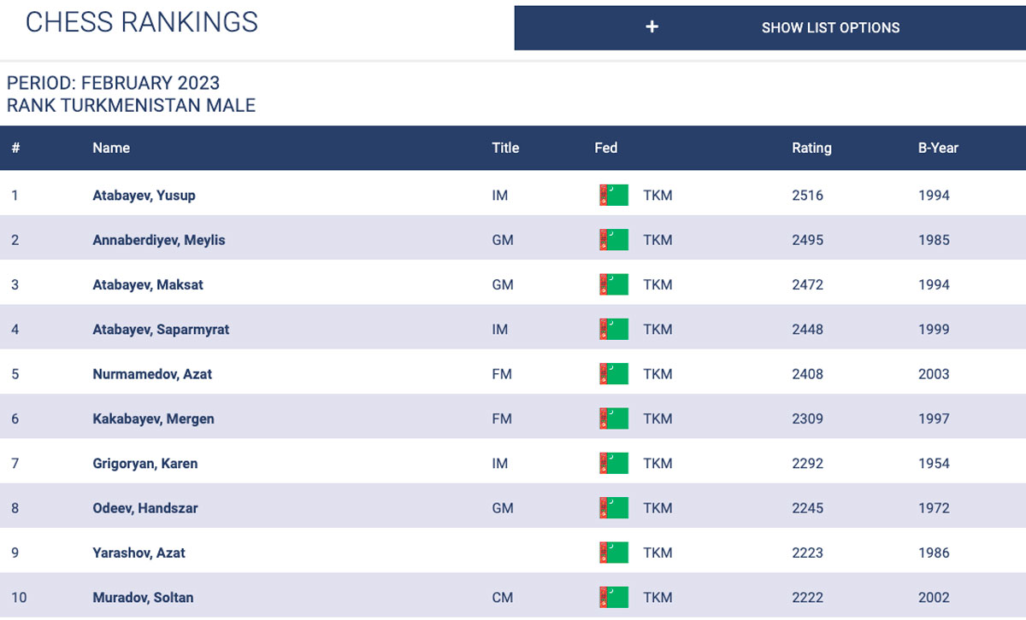Click the TKM federation code for Soltan Muradov
The image size is (1026, 620).
[x=657, y=598]
